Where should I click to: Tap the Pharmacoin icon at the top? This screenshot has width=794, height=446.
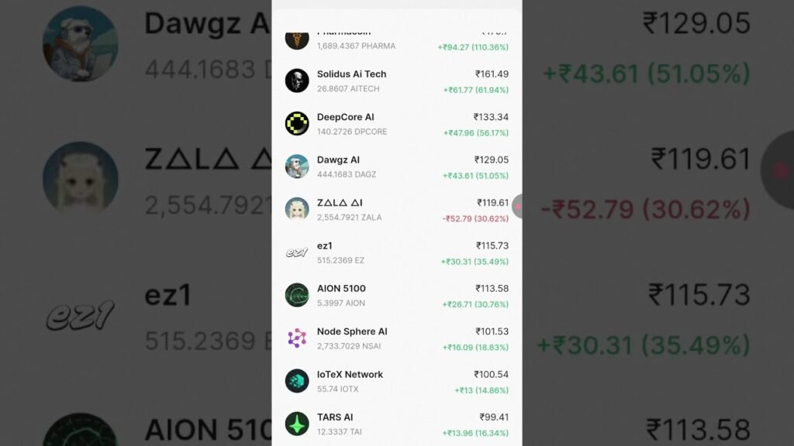click(297, 40)
